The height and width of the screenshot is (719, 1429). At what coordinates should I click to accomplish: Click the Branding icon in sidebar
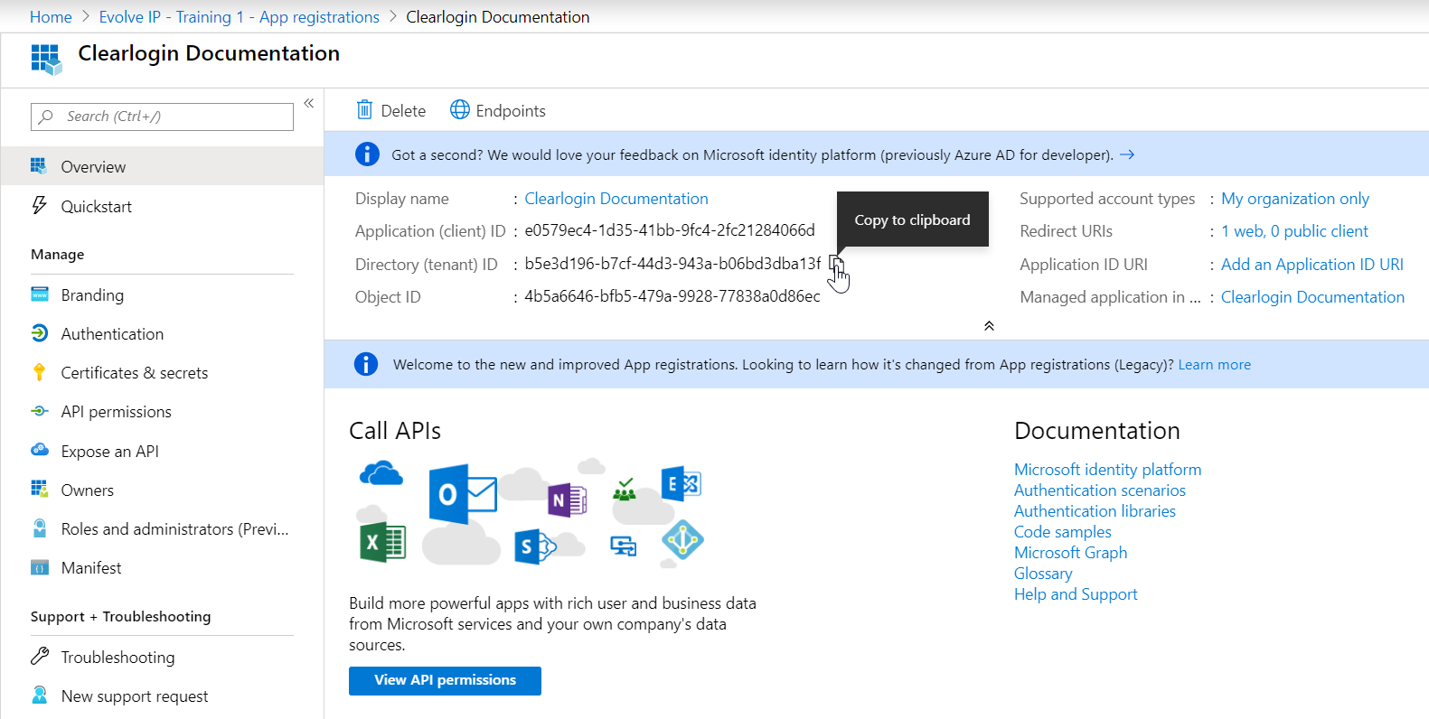[x=40, y=294]
